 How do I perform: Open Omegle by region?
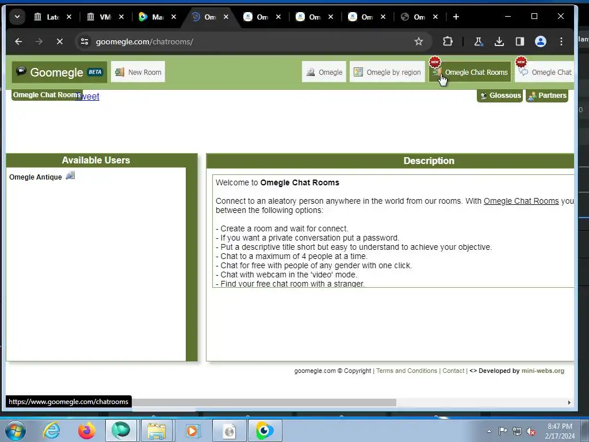click(387, 72)
